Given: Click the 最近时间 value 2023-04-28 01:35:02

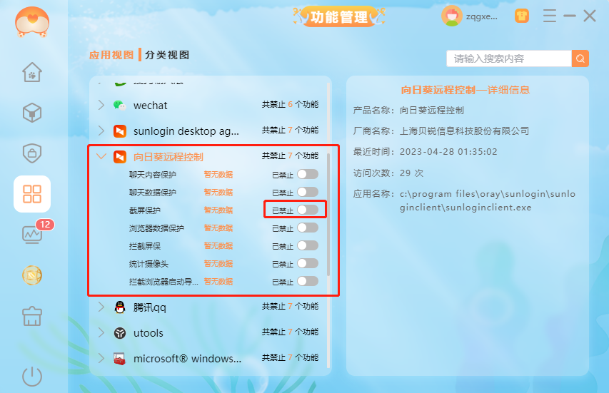Looking at the screenshot, I should pyautogui.click(x=448, y=152).
